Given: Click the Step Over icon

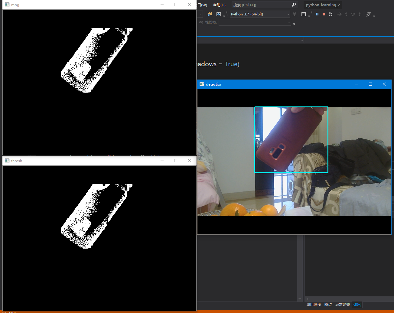Looking at the screenshot, I should pyautogui.click(x=353, y=14).
